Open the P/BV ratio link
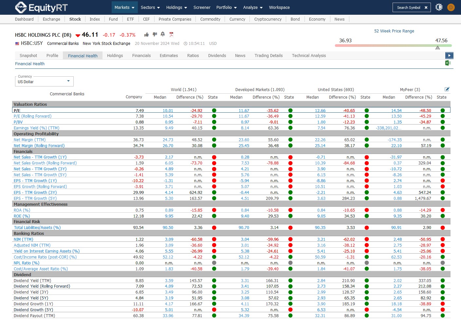This screenshot has height=324, width=461. (18, 122)
